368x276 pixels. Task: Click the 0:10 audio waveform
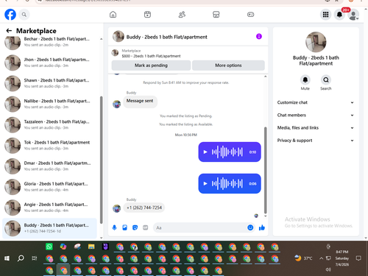pyautogui.click(x=227, y=152)
